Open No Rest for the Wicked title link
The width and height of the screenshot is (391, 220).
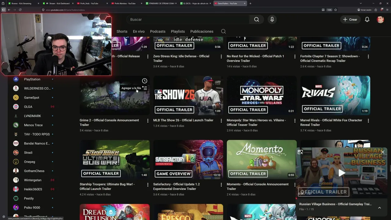[x=255, y=58]
